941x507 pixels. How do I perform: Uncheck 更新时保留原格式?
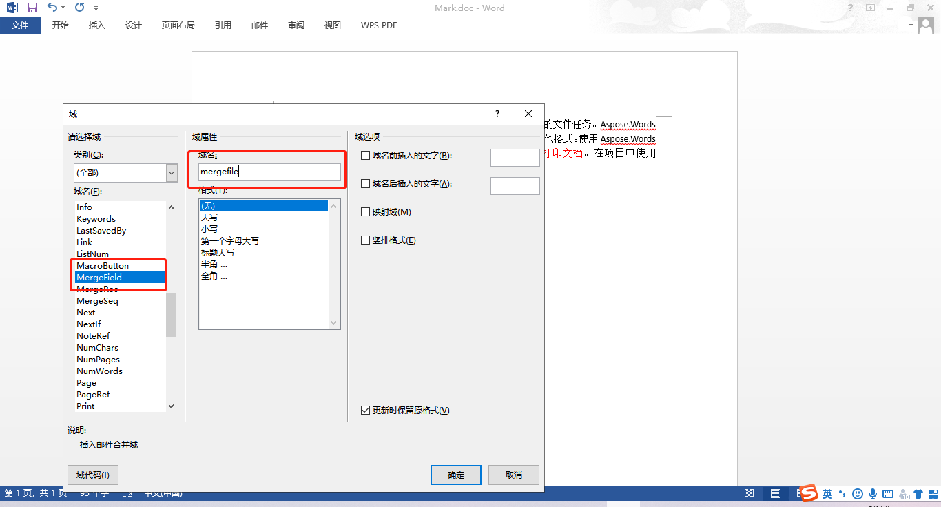[365, 410]
